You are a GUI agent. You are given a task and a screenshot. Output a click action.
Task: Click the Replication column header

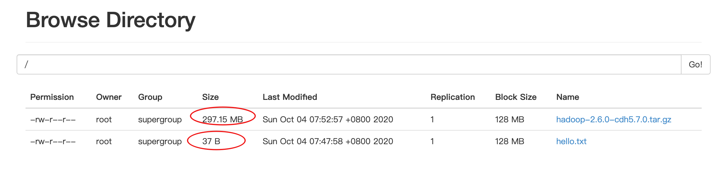[x=453, y=97]
